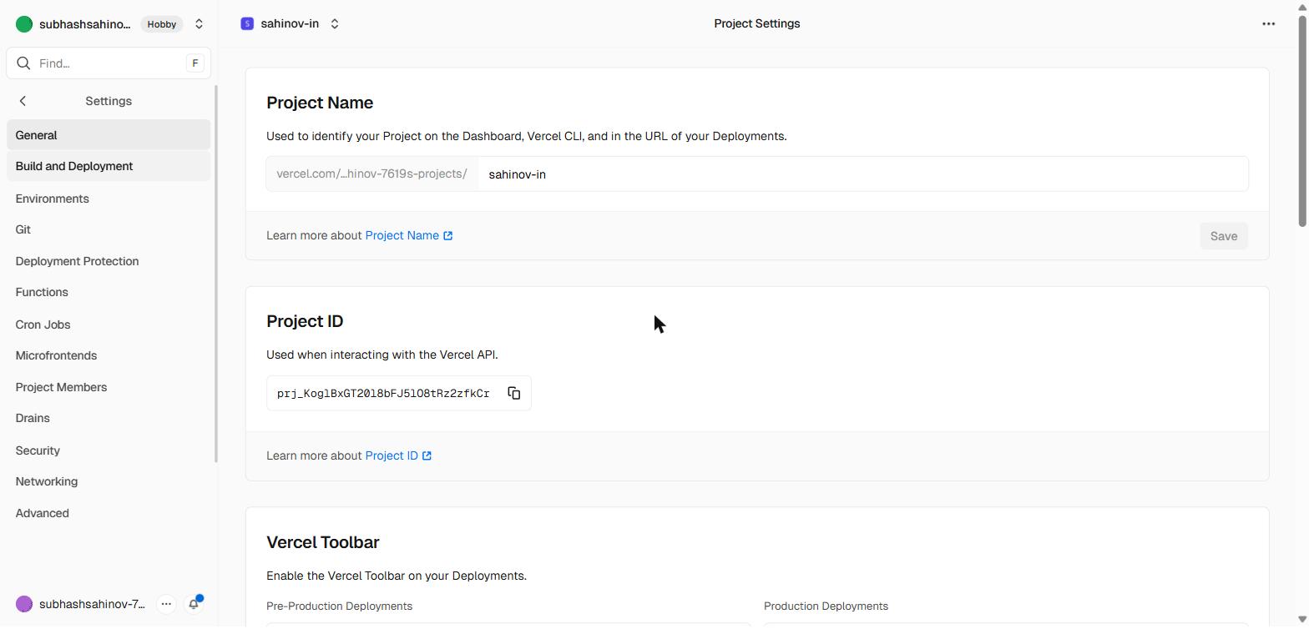Click the search magnifier icon
Viewport: 1309px width, 629px height.
pos(23,63)
